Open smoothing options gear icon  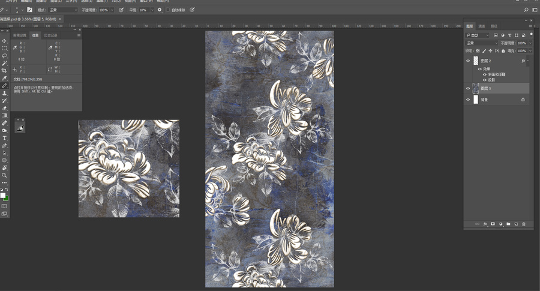160,10
